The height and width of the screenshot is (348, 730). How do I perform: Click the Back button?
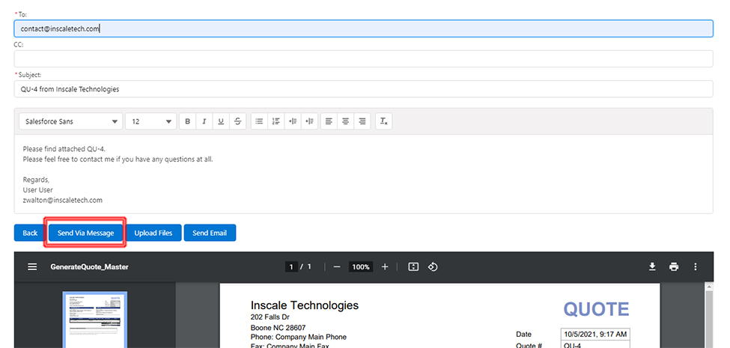[x=30, y=233]
